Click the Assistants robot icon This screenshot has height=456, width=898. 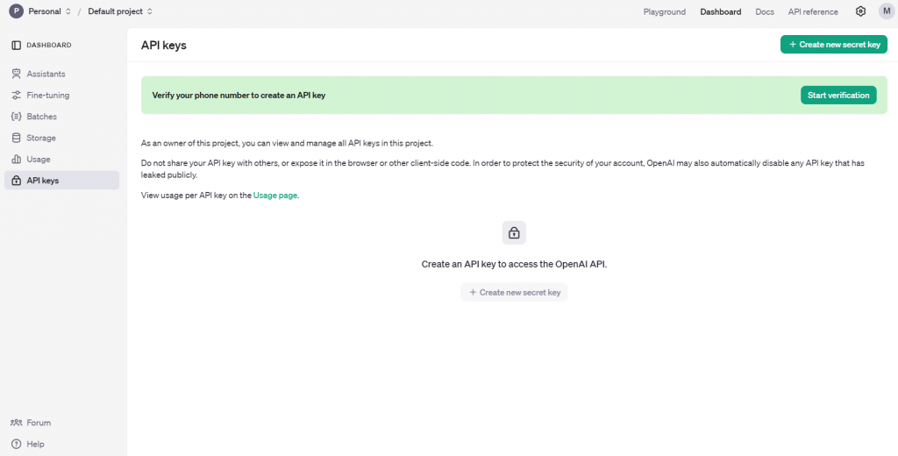click(x=16, y=74)
